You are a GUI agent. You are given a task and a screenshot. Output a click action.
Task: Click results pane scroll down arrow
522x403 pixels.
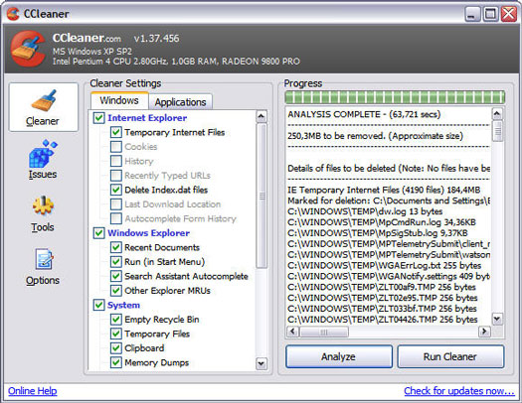tap(497, 320)
